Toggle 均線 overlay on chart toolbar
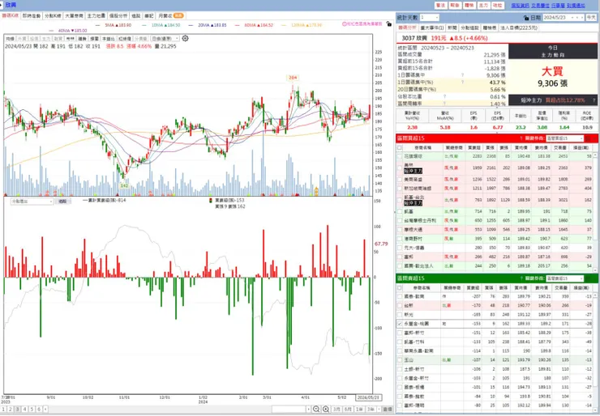The image size is (600, 416). point(10,39)
